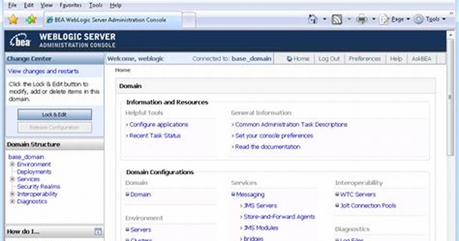
Task: Expand the Services tree node
Action: click(12, 179)
